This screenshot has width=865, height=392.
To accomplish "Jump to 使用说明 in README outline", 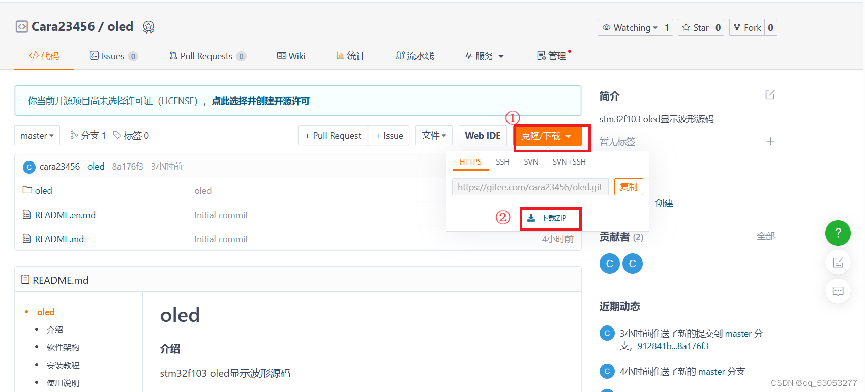I will click(x=63, y=383).
